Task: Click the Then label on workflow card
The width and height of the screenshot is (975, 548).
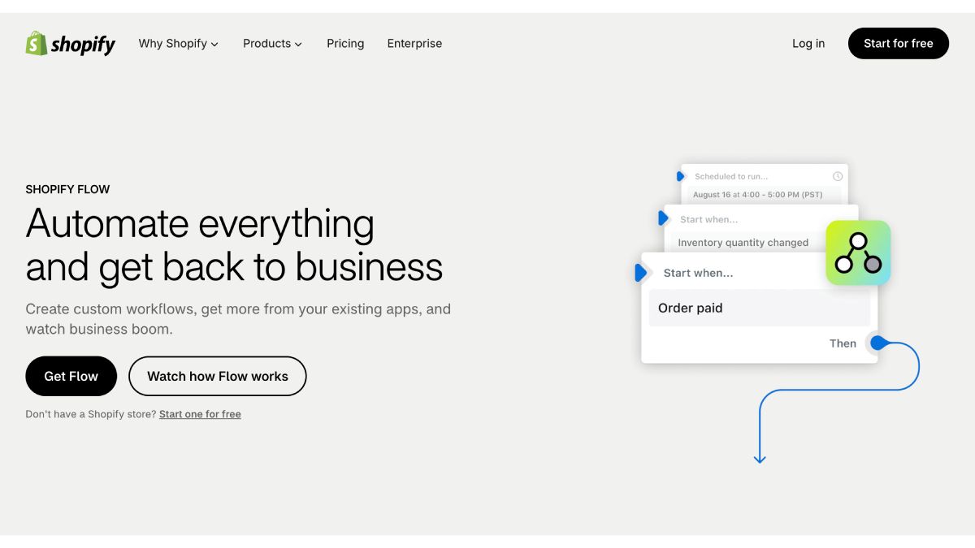Action: pos(843,343)
